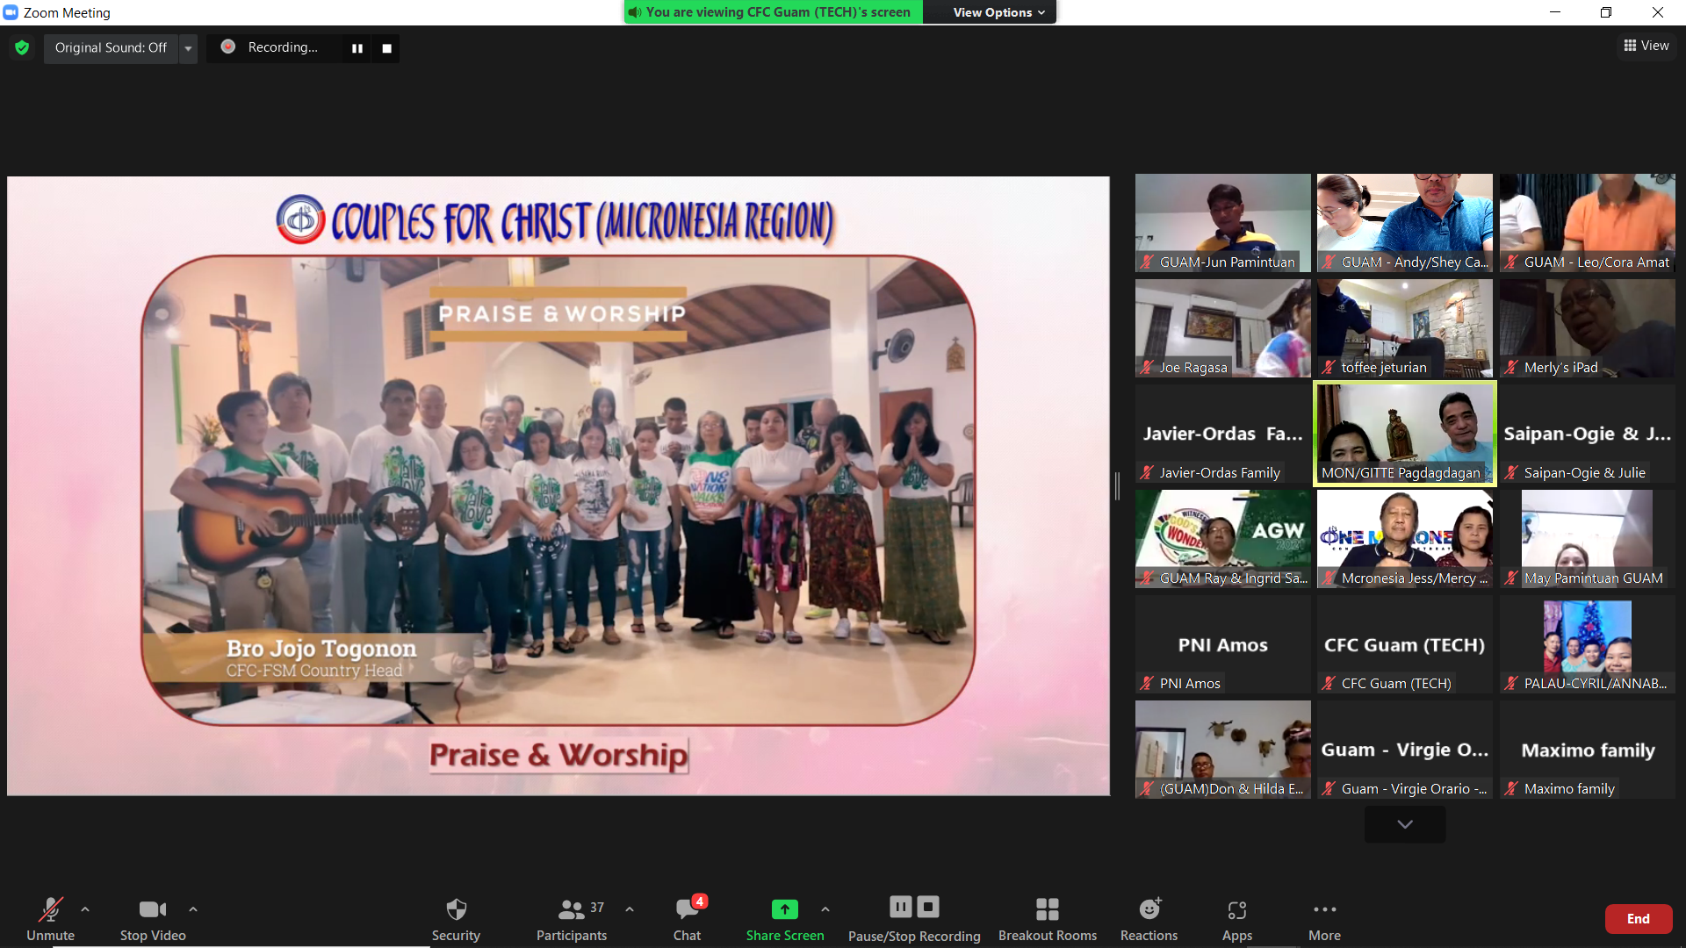Stop recording via top indicator stop icon
Image resolution: width=1686 pixels, height=948 pixels.
coord(386,48)
